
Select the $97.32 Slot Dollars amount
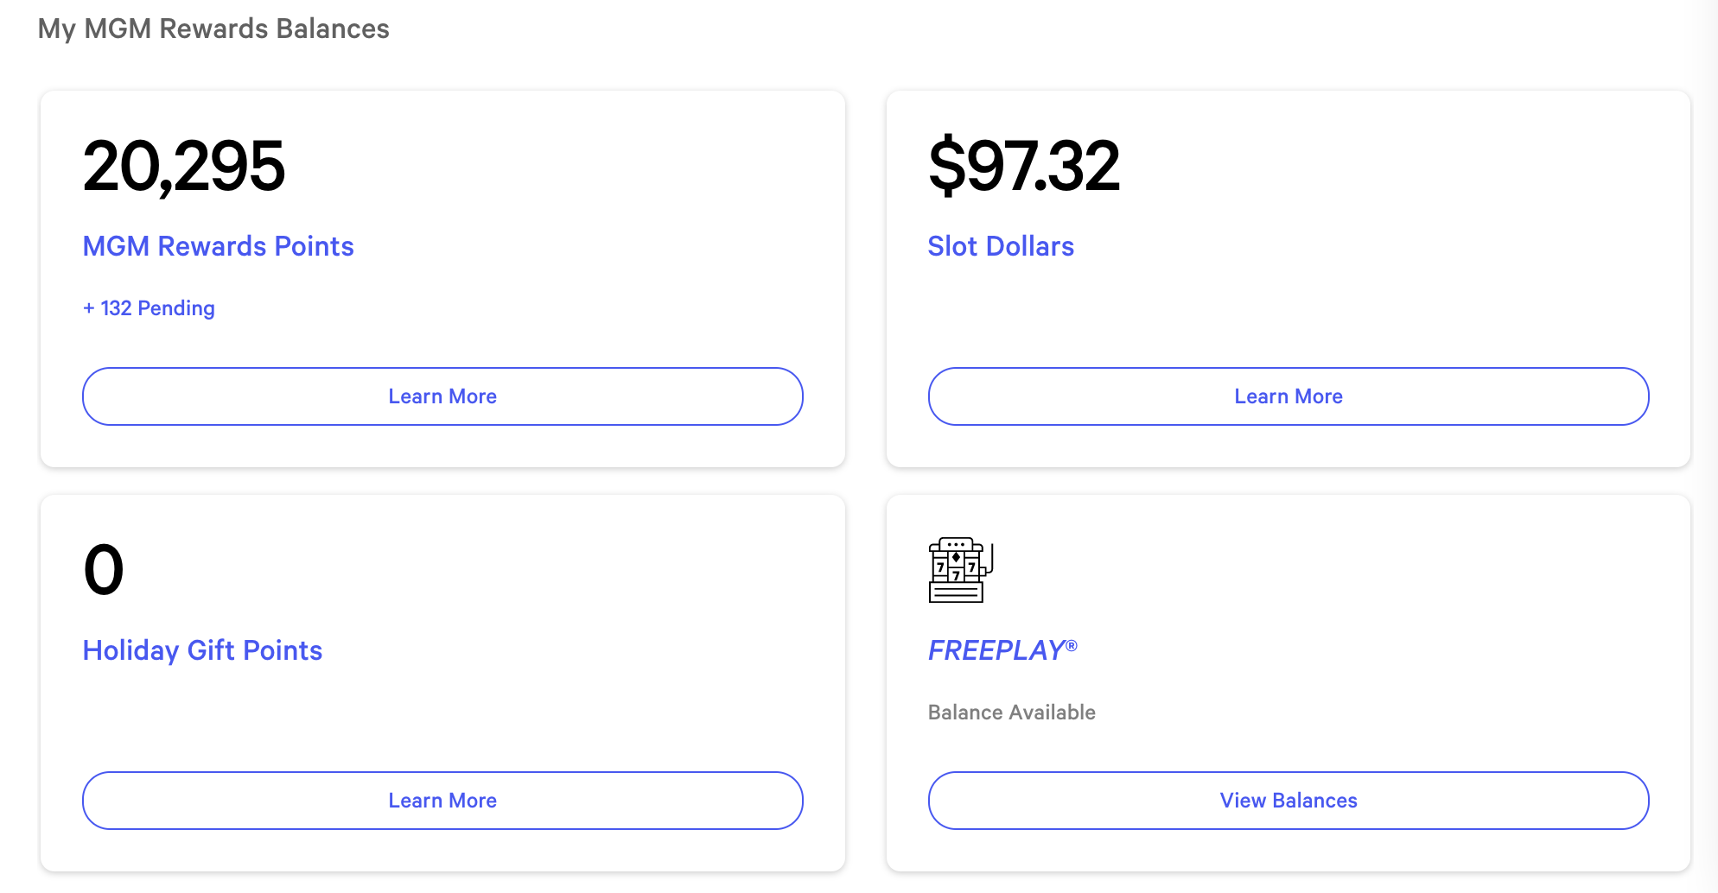1025,166
